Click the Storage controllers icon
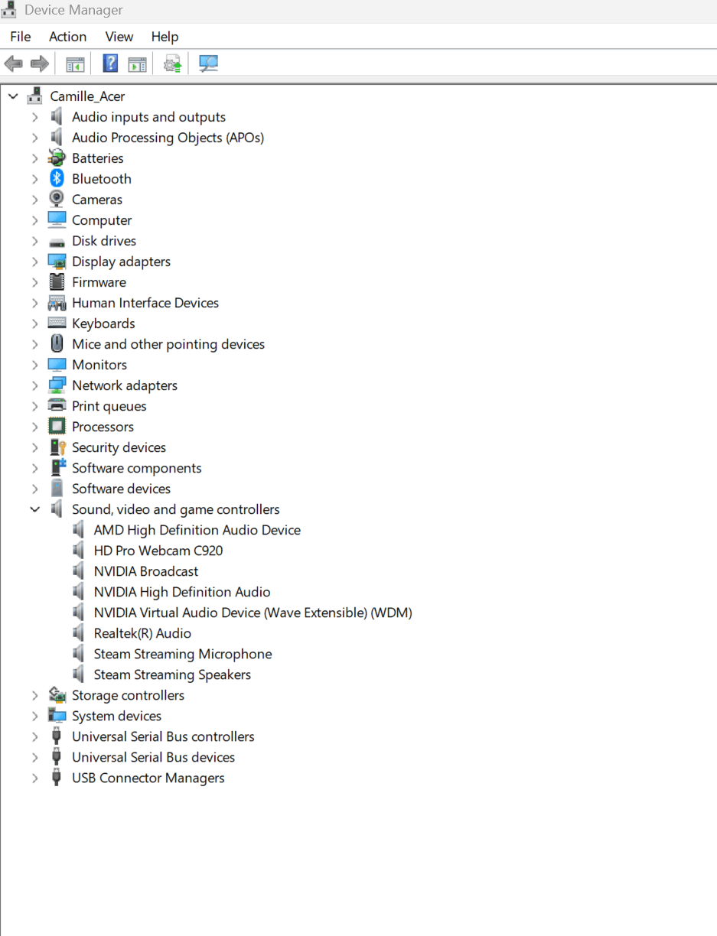The image size is (717, 936). pyautogui.click(x=57, y=695)
